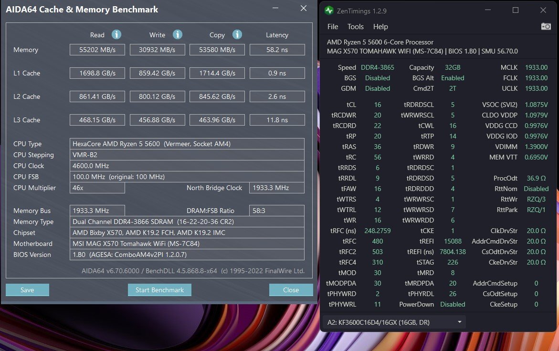Screen dimensions: 559x351
Task: Click the Read info icon
Action: point(116,34)
